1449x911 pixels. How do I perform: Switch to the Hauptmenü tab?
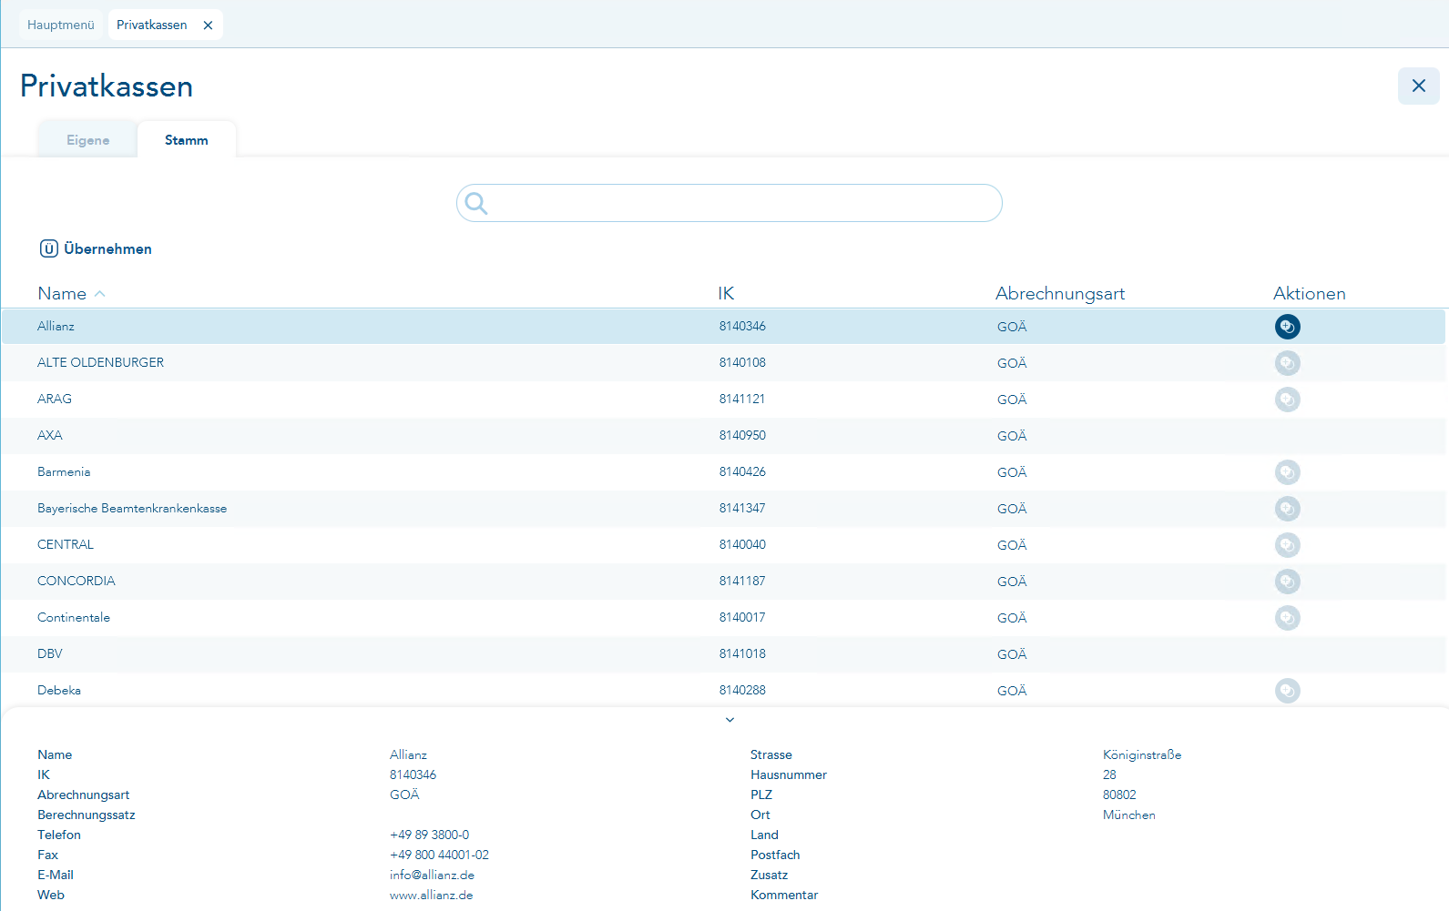coord(61,25)
